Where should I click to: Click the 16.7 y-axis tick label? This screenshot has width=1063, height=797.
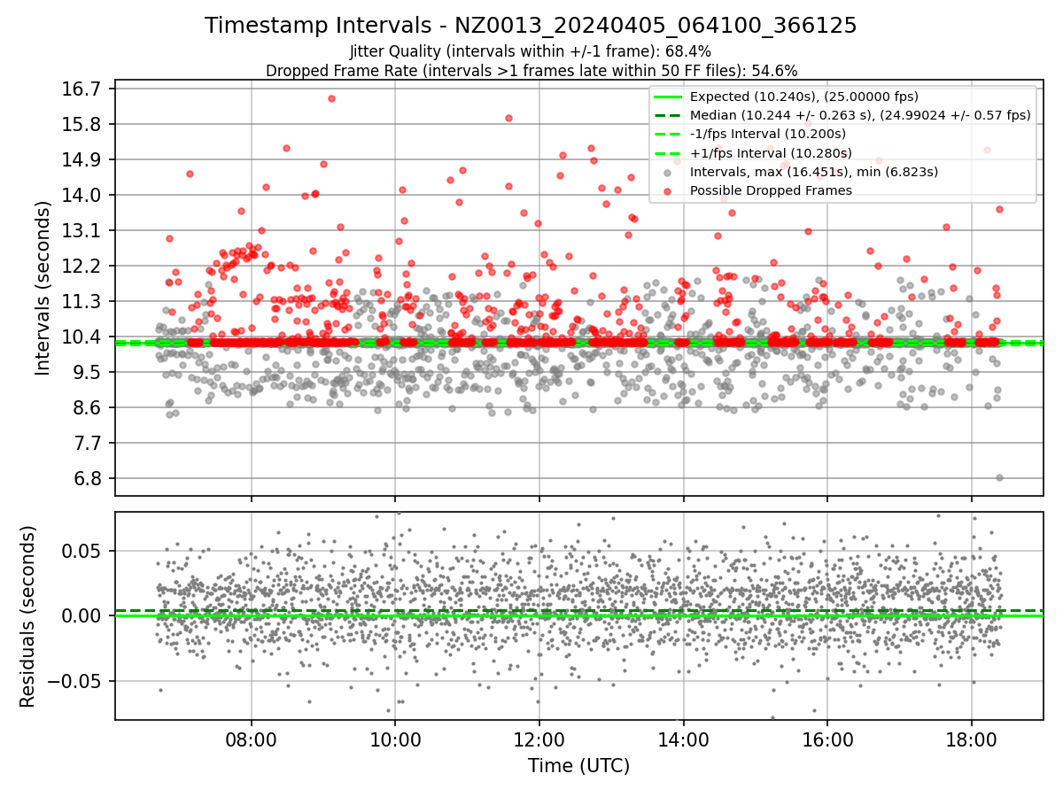pos(83,89)
